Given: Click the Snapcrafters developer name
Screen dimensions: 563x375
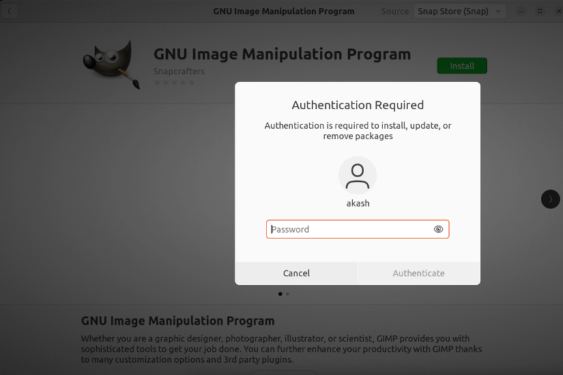Looking at the screenshot, I should click(179, 72).
